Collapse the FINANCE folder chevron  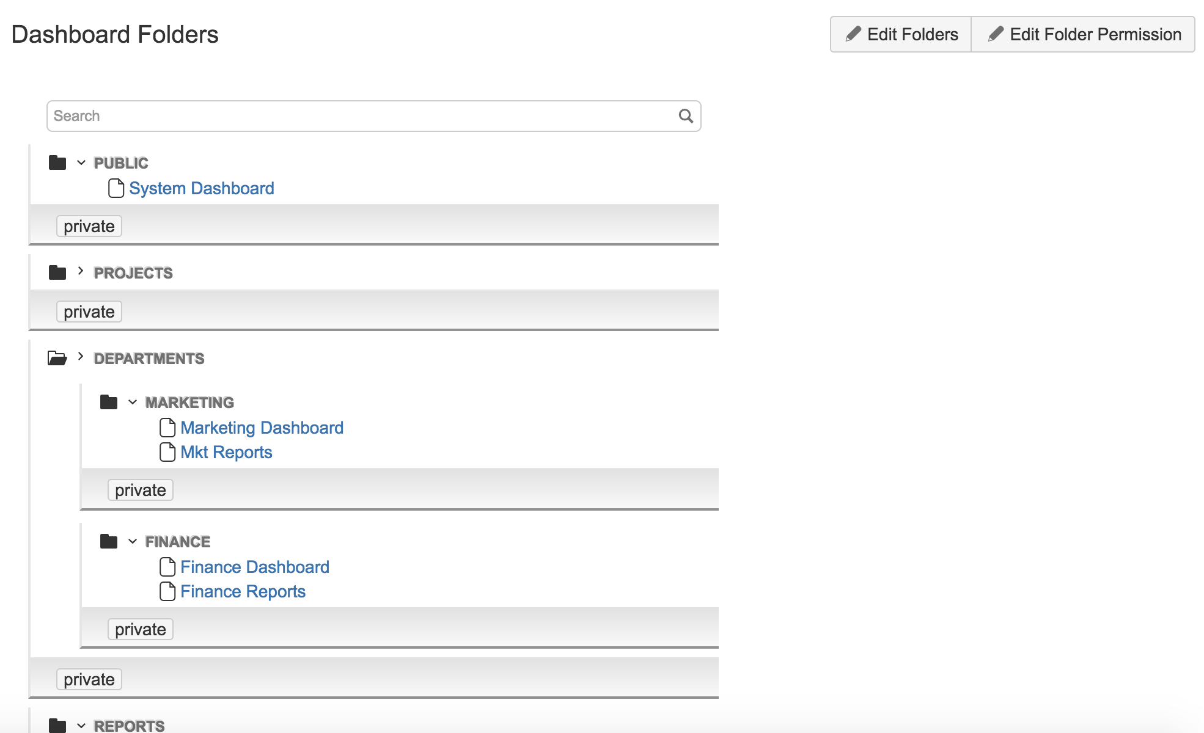133,541
